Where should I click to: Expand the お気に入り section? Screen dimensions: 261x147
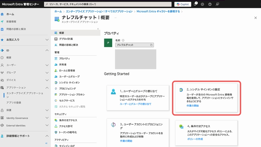point(47,40)
